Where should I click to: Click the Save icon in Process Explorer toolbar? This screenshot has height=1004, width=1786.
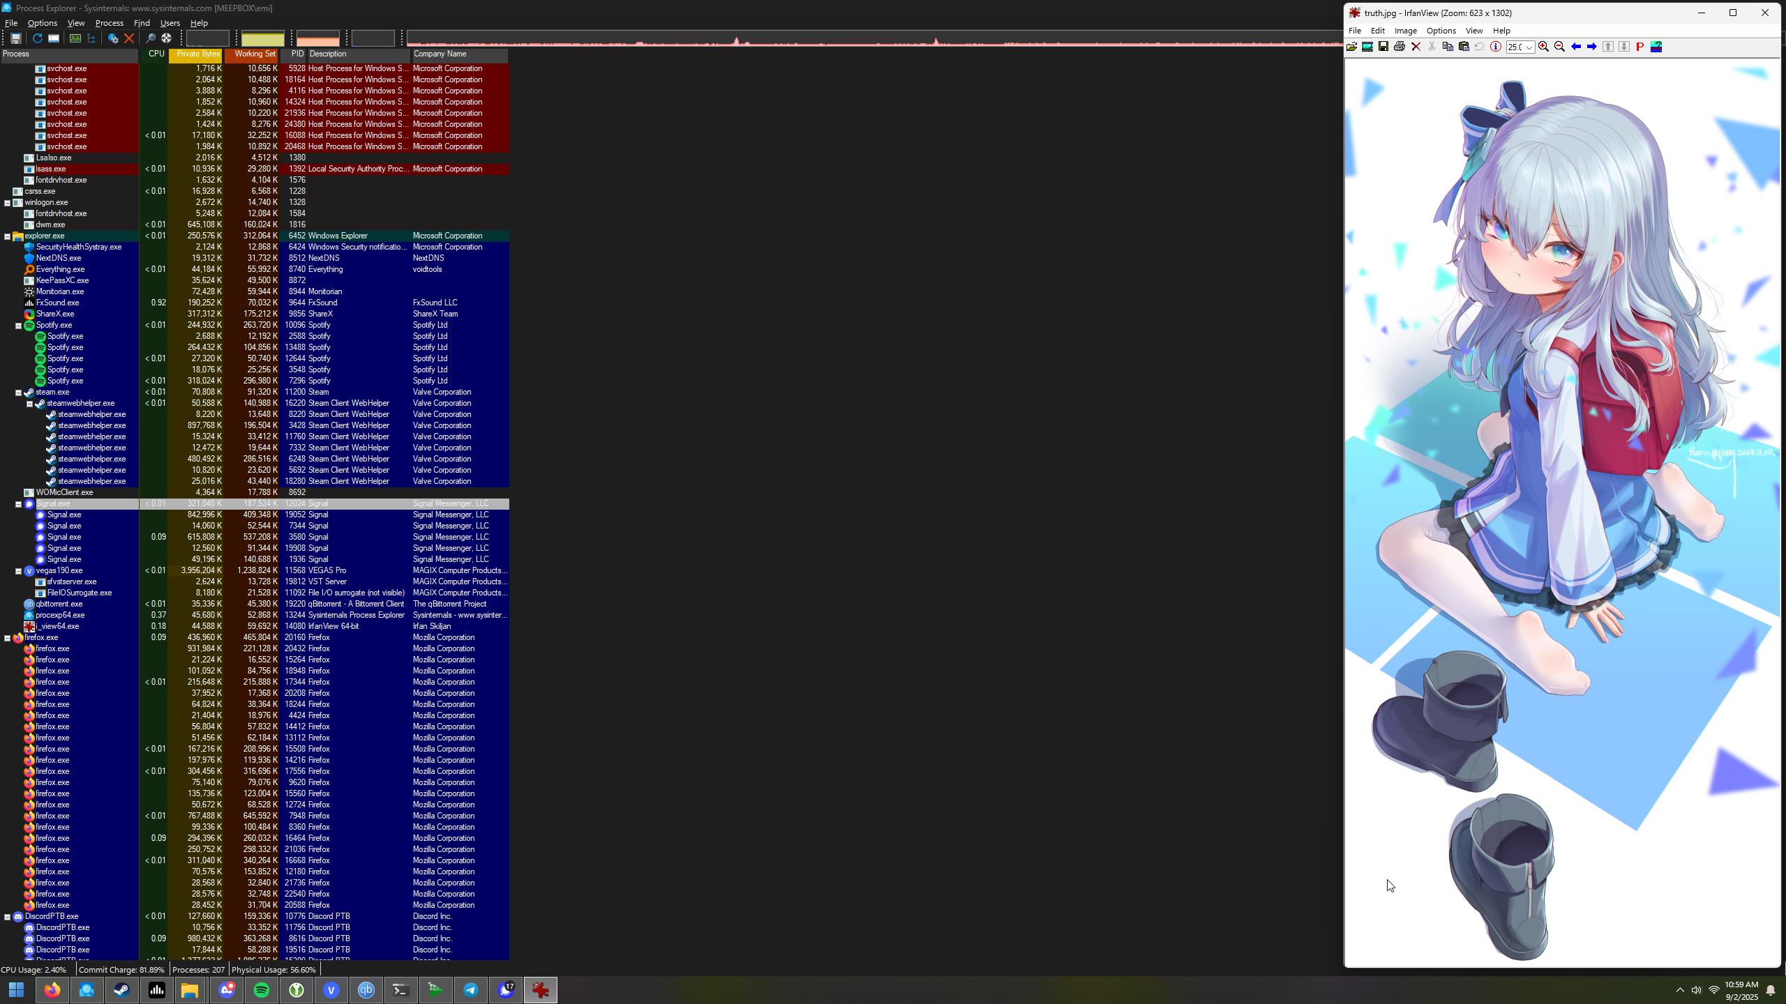15,38
